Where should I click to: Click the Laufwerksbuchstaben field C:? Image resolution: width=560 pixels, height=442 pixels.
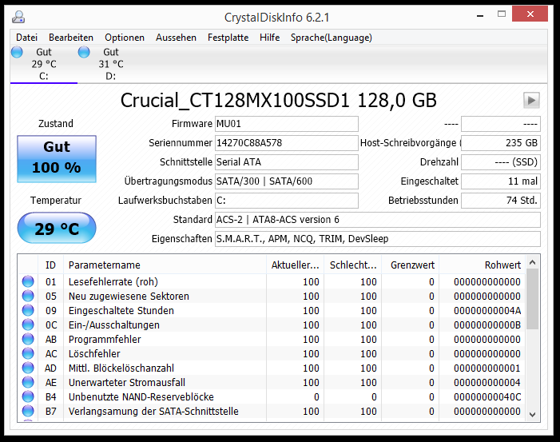pos(287,201)
